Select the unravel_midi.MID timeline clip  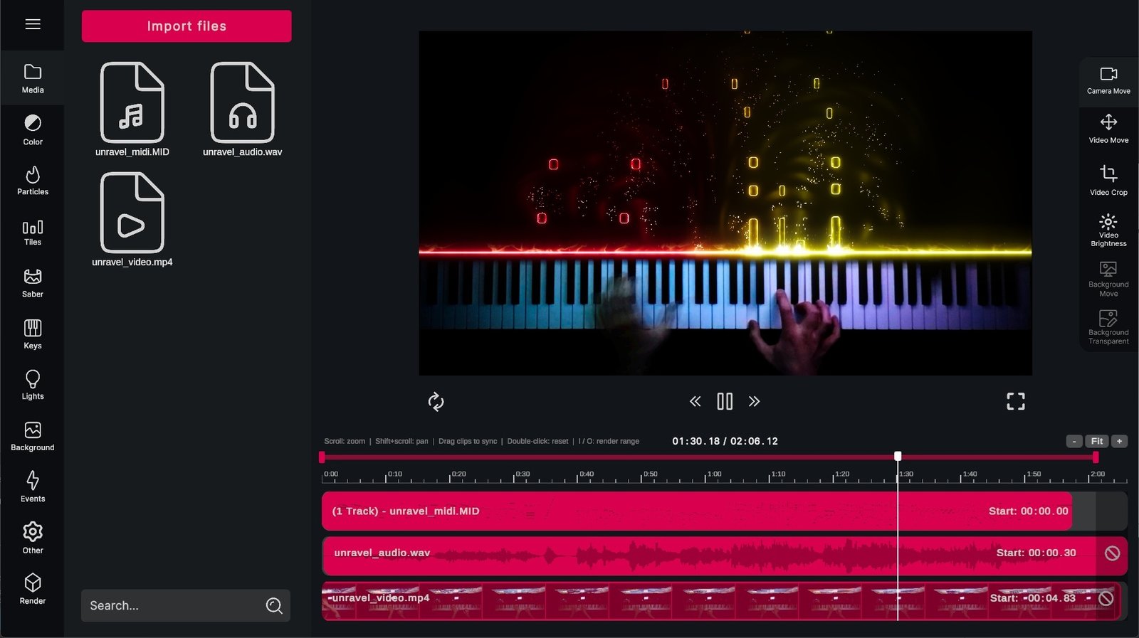pyautogui.click(x=697, y=511)
